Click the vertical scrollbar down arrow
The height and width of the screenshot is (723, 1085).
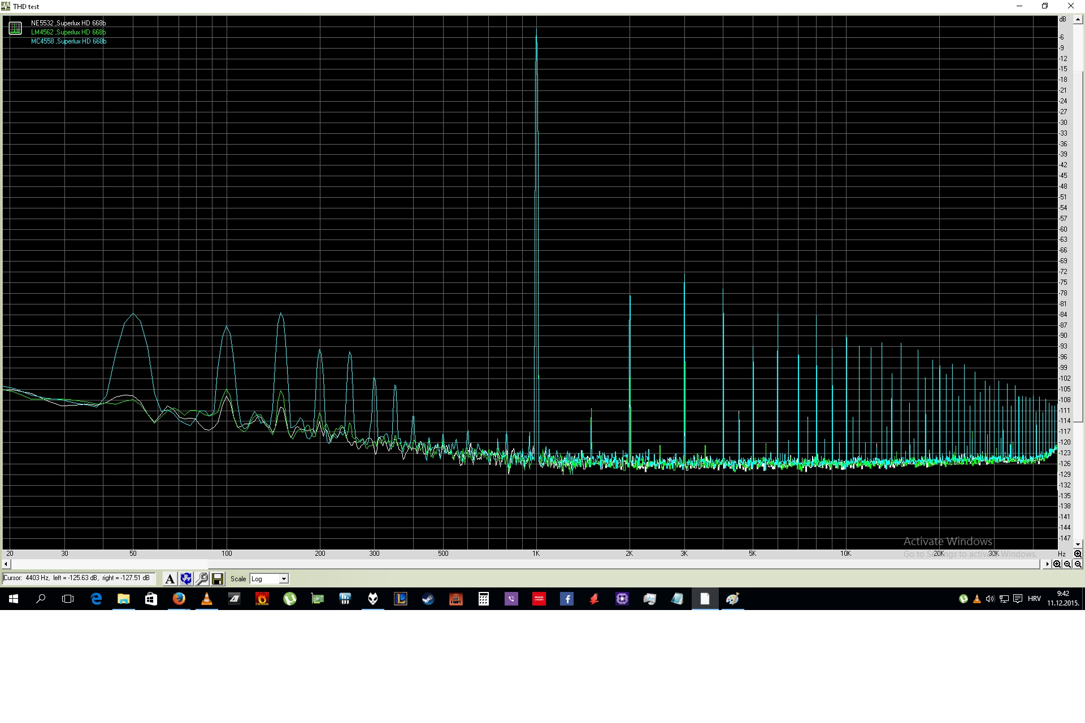1078,545
